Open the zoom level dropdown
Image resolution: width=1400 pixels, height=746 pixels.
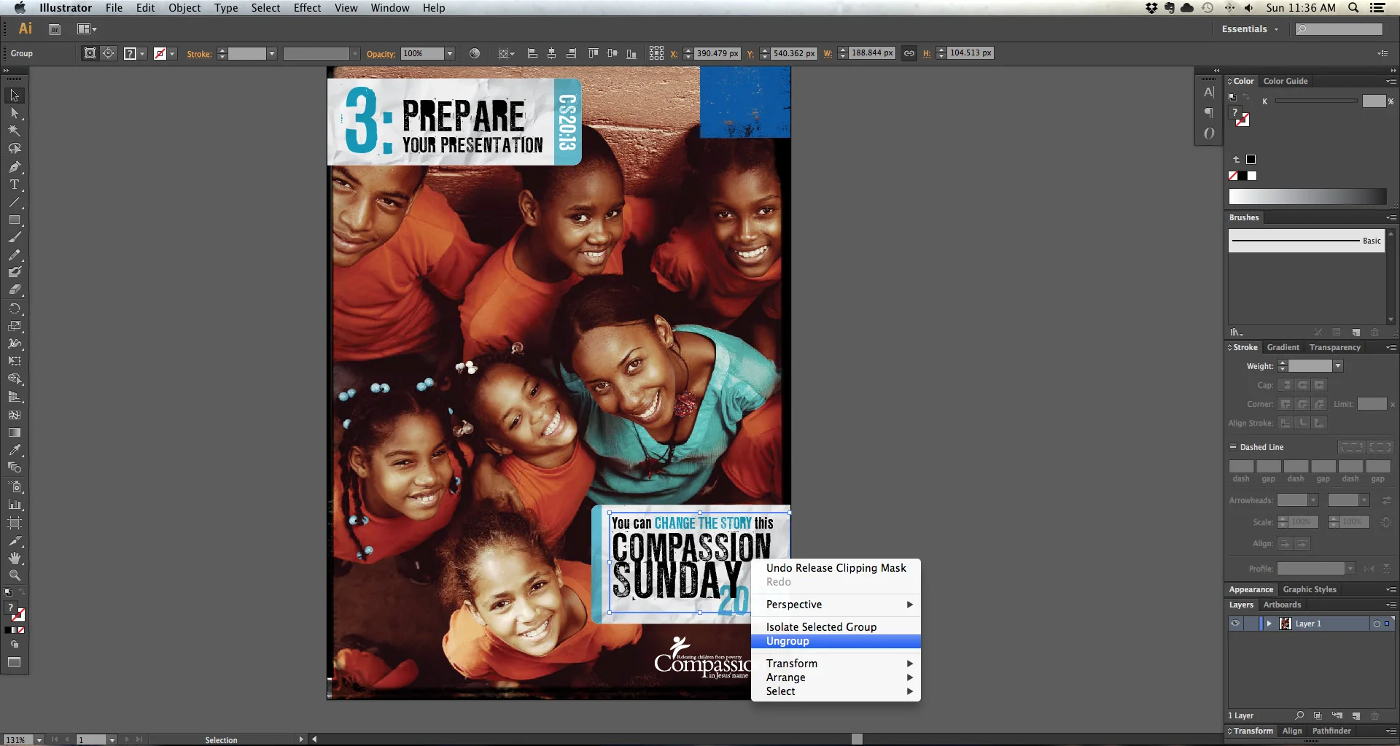click(39, 739)
